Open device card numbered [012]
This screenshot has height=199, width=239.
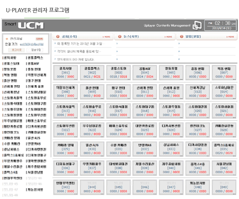click(171, 92)
